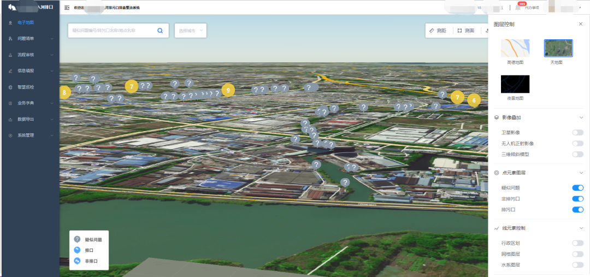Choose the 高德地图 basemap thumbnail
The image size is (590, 277).
515,48
